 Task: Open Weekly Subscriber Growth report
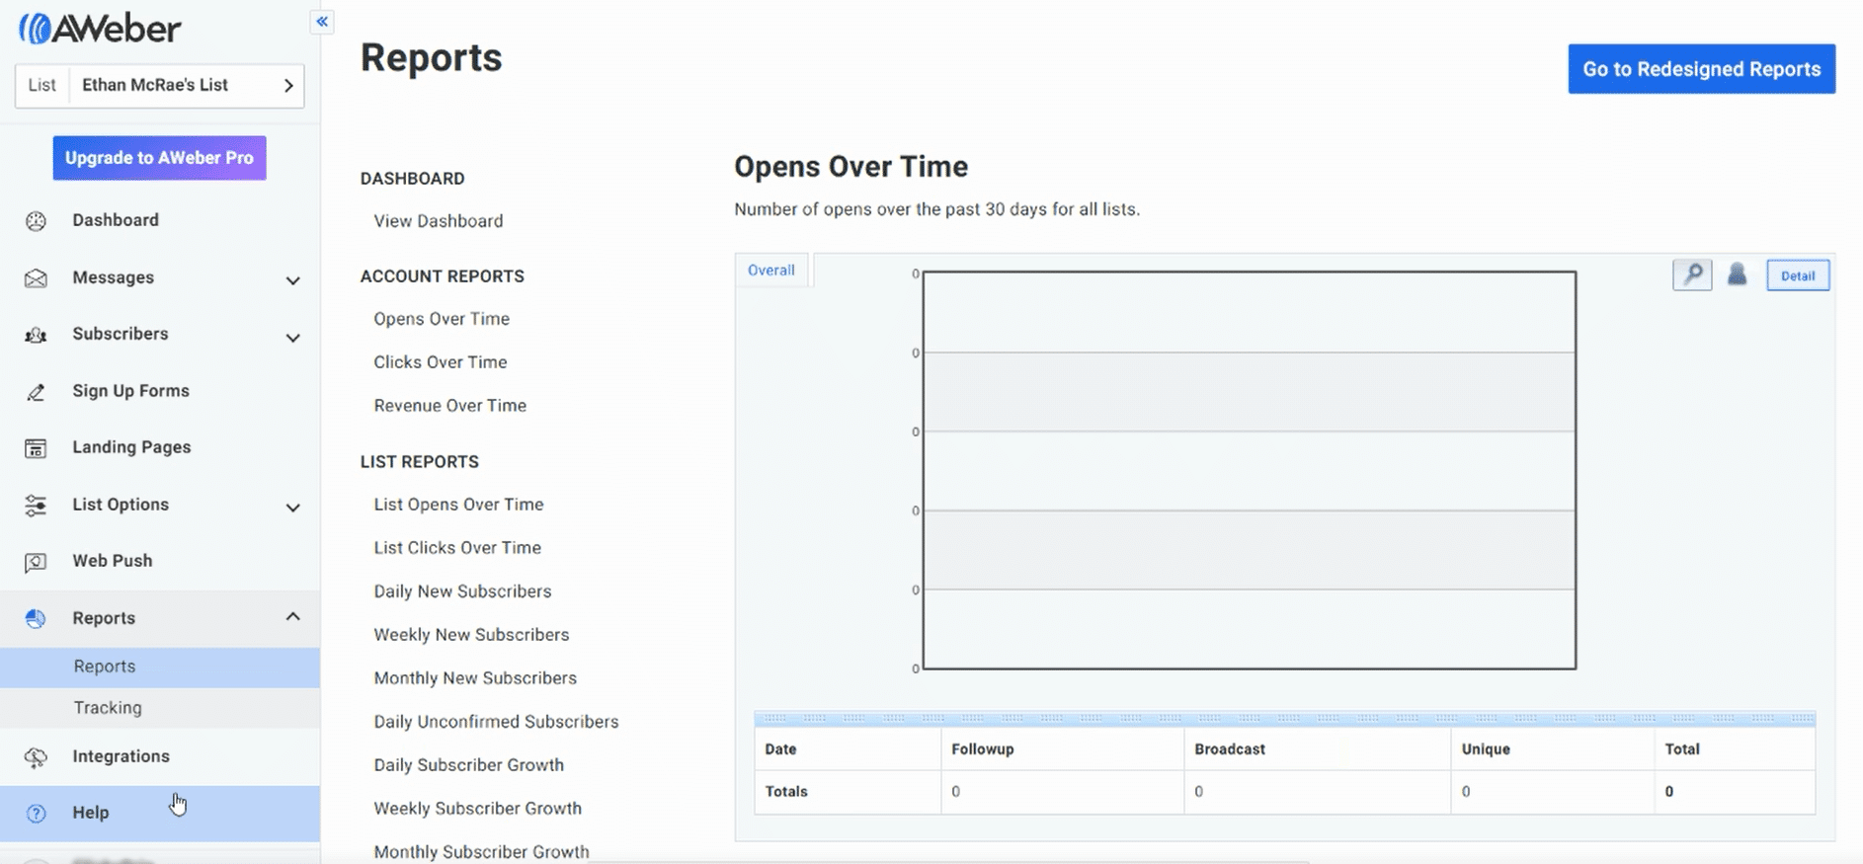478,809
